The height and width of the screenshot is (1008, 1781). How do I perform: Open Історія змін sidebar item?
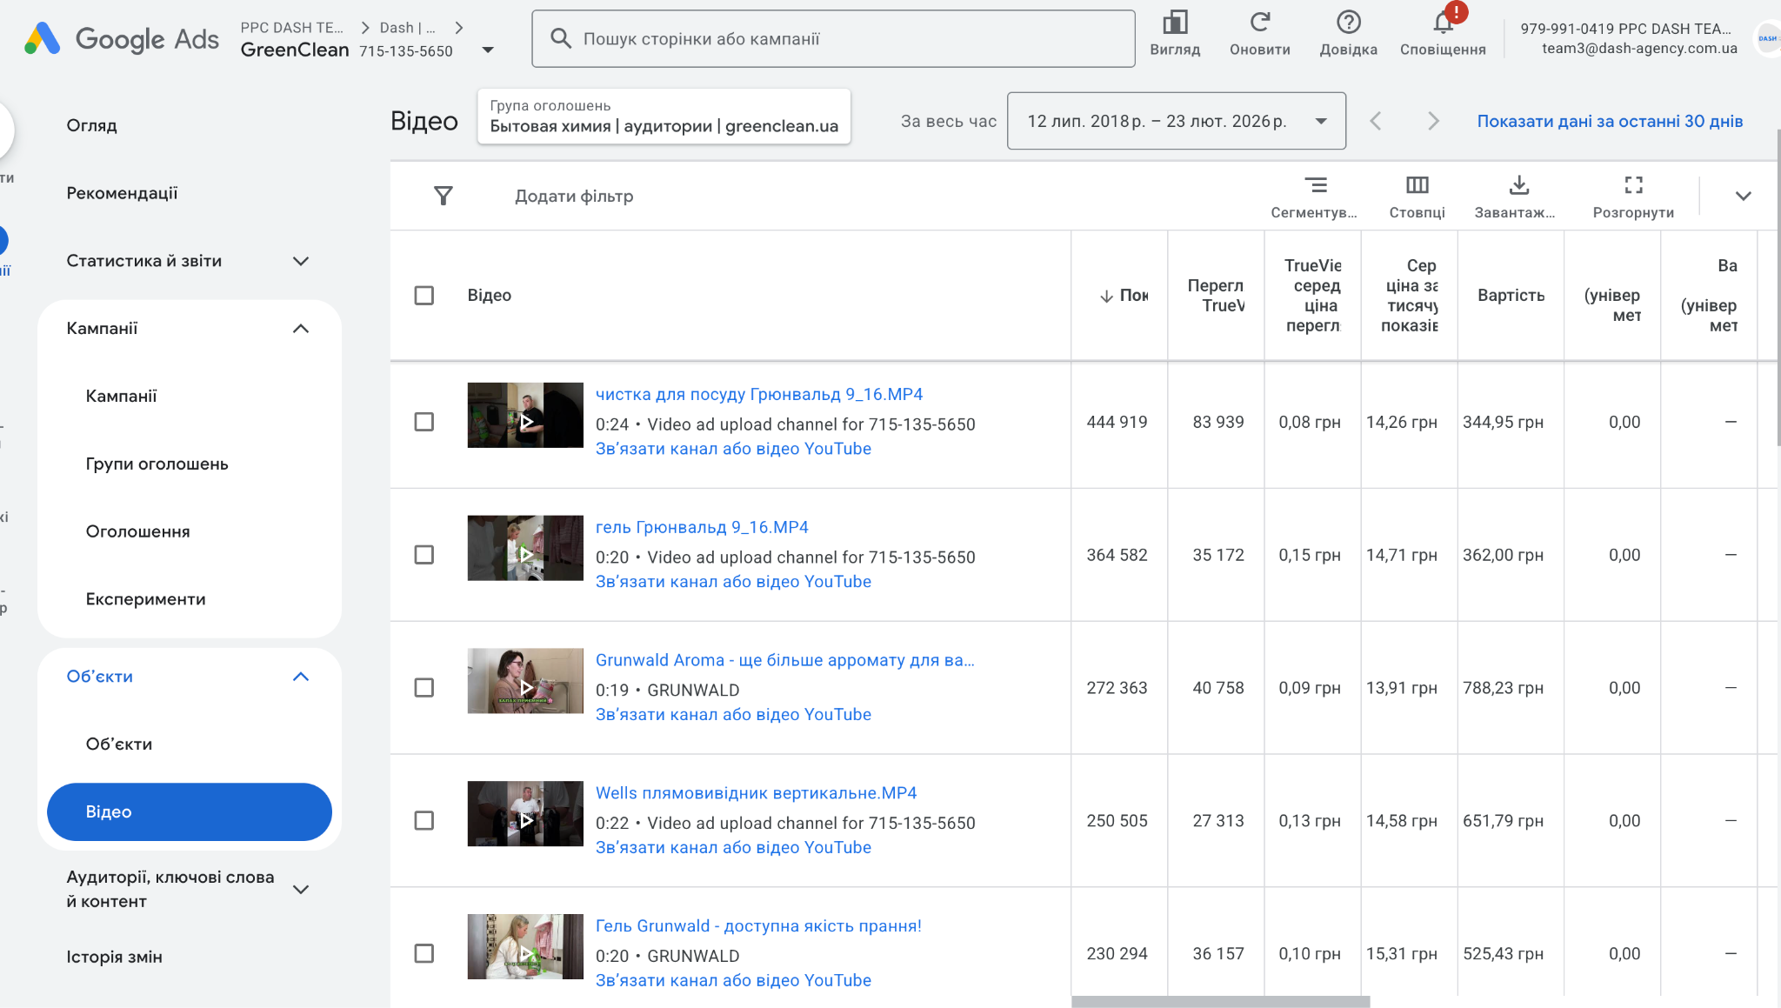pyautogui.click(x=114, y=957)
